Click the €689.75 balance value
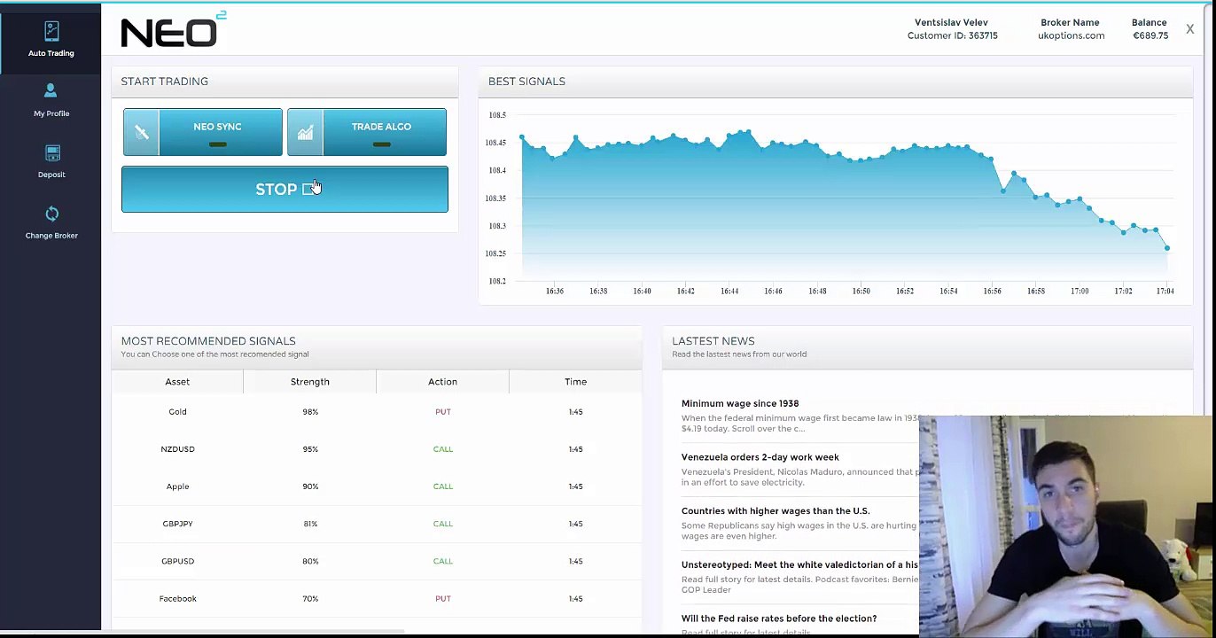1216x638 pixels. 1150,35
